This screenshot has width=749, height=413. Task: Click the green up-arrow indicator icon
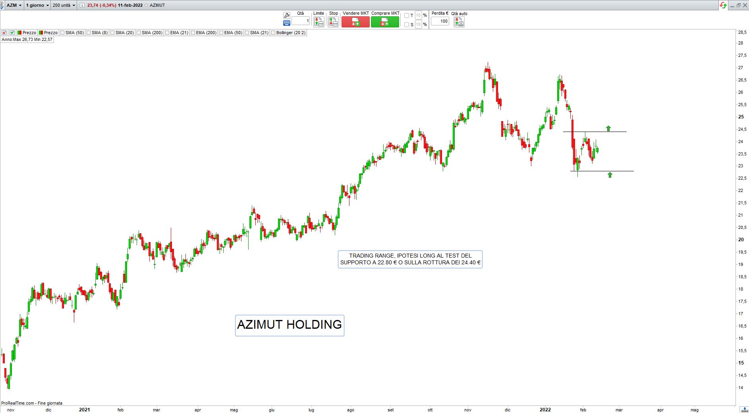12,33
